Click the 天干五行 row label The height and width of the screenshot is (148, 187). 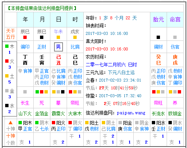point(11,34)
